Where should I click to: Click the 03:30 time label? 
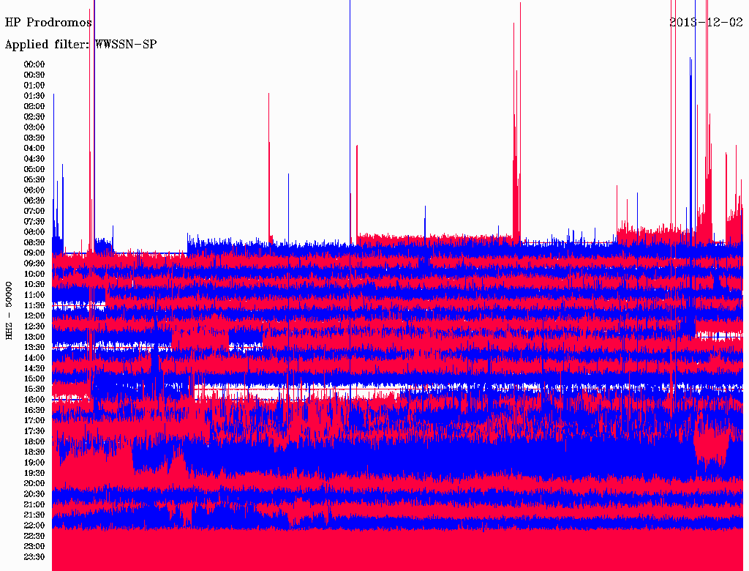(34, 138)
